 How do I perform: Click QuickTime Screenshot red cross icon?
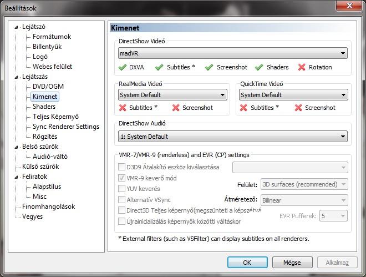(298, 108)
